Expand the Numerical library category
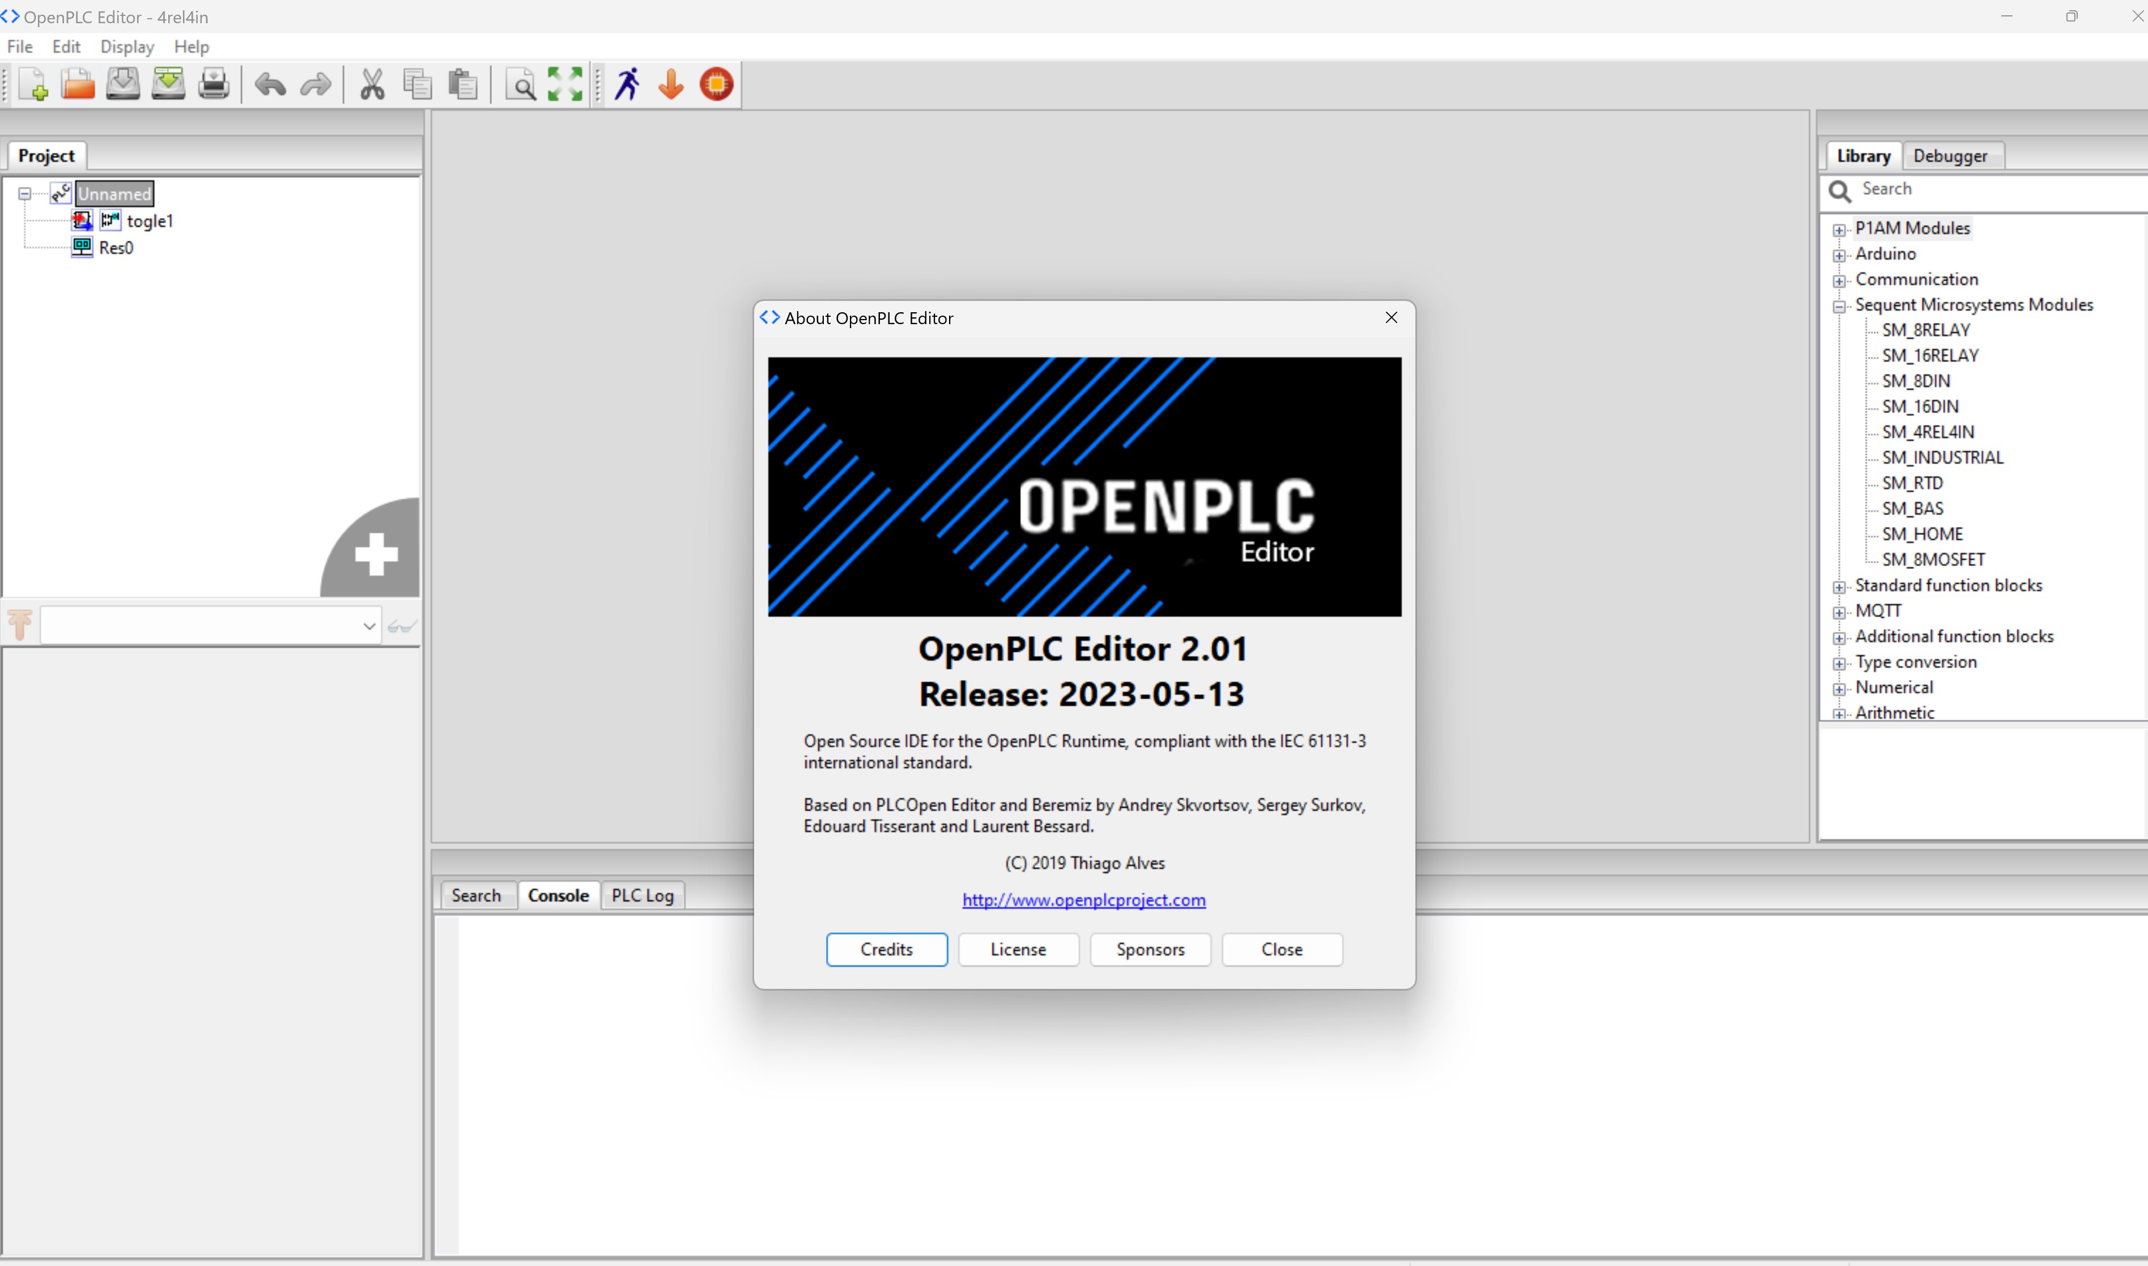The width and height of the screenshot is (2148, 1266). point(1839,689)
